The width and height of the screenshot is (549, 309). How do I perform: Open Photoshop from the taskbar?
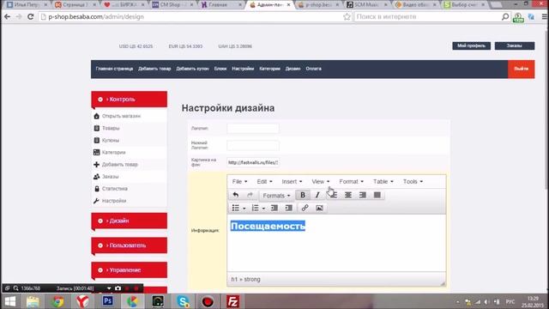click(107, 301)
